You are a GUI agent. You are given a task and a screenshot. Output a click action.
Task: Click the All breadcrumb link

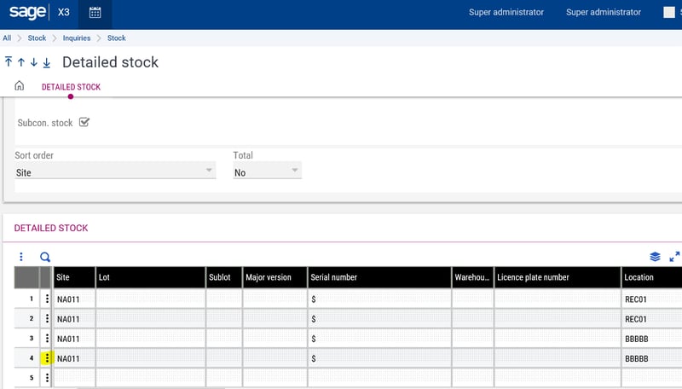(7, 38)
